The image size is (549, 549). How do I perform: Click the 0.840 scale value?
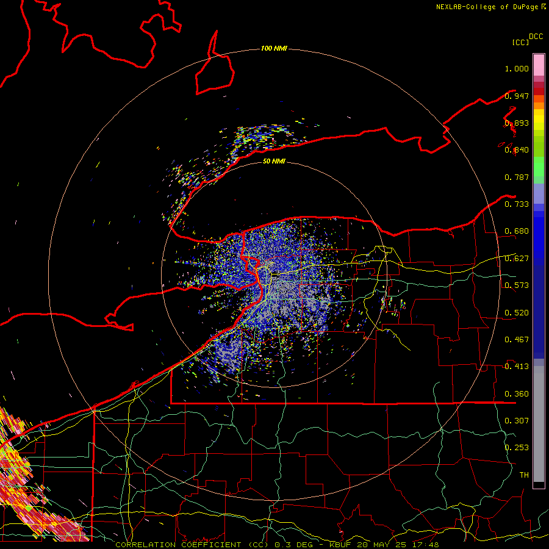tap(517, 150)
